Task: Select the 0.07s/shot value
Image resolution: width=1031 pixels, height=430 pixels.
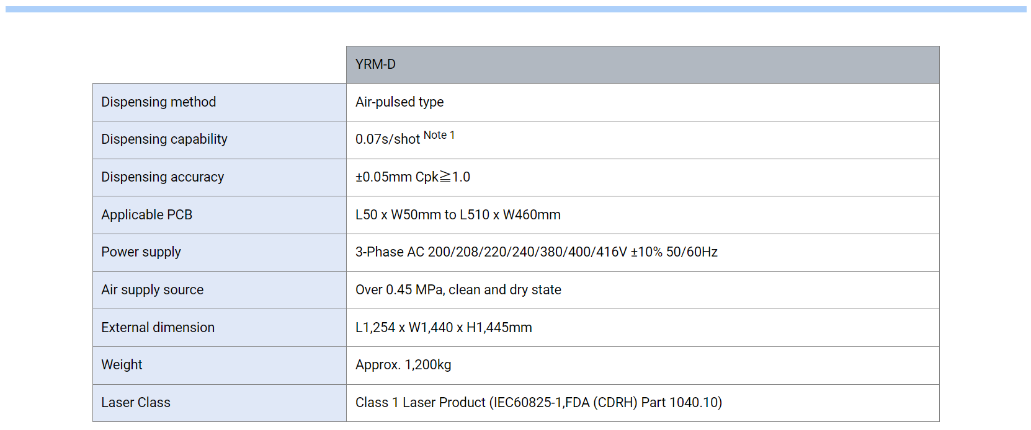Action: click(388, 139)
